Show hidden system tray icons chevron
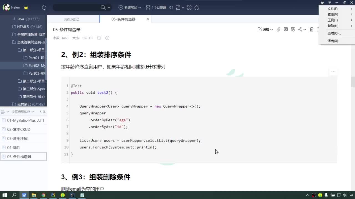 (x=308, y=195)
